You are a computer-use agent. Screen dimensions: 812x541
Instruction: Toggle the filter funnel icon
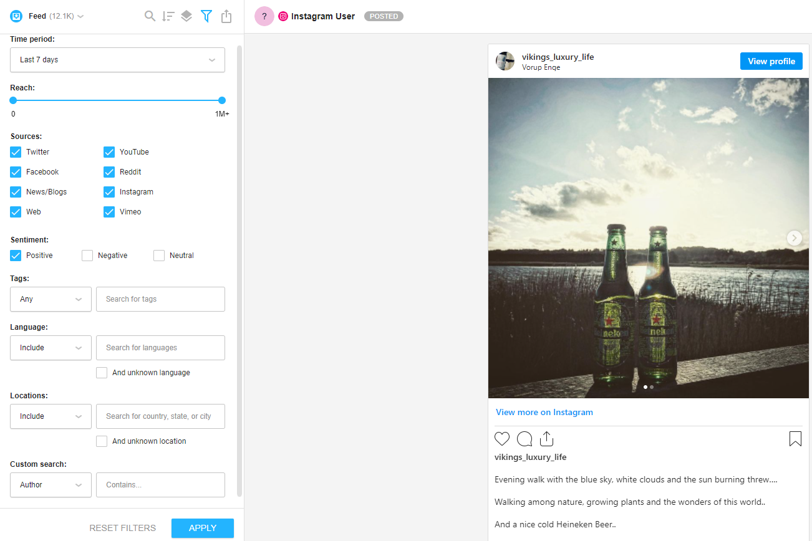click(x=206, y=16)
